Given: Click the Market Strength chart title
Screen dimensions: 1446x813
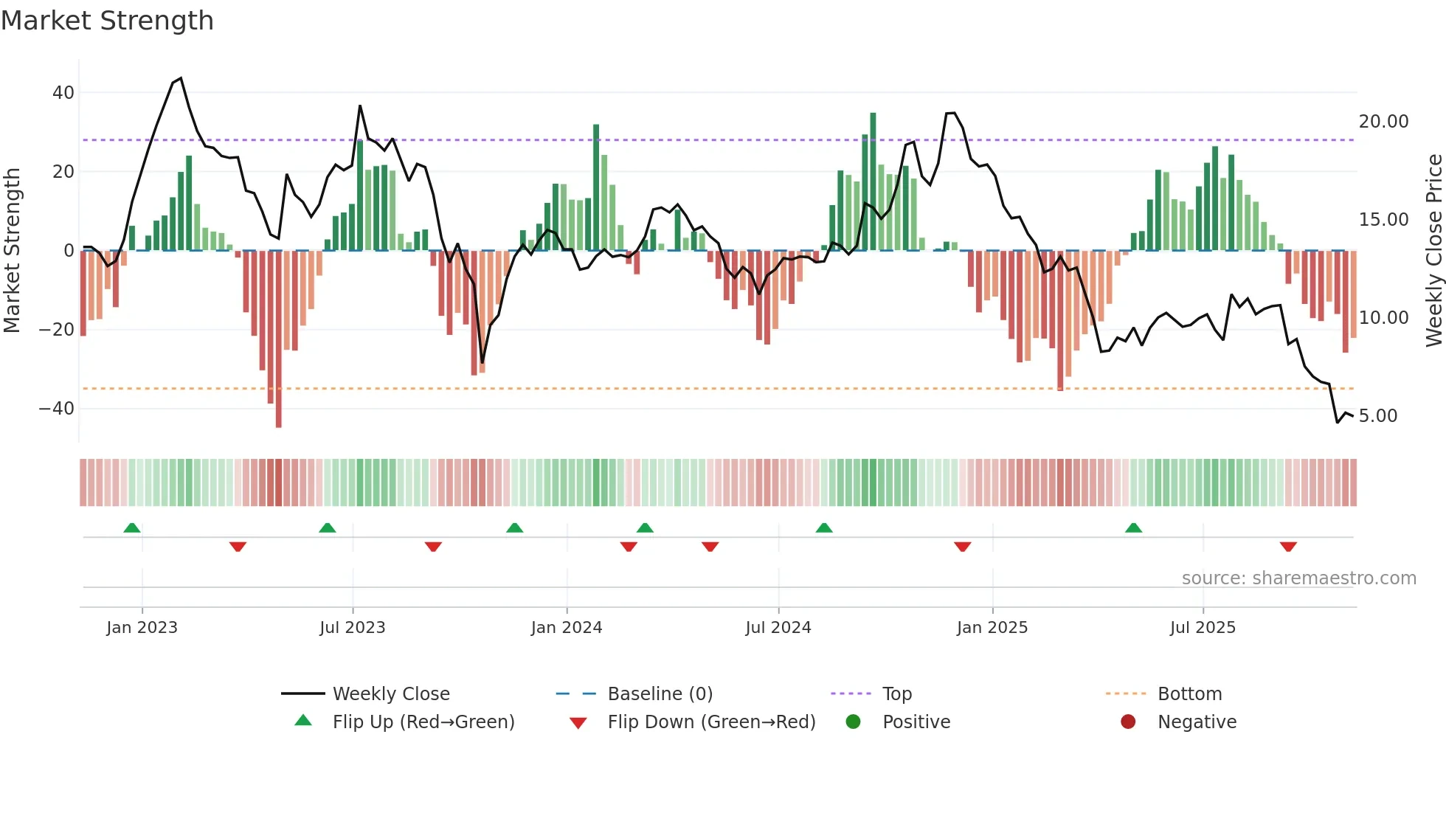Looking at the screenshot, I should point(108,21).
